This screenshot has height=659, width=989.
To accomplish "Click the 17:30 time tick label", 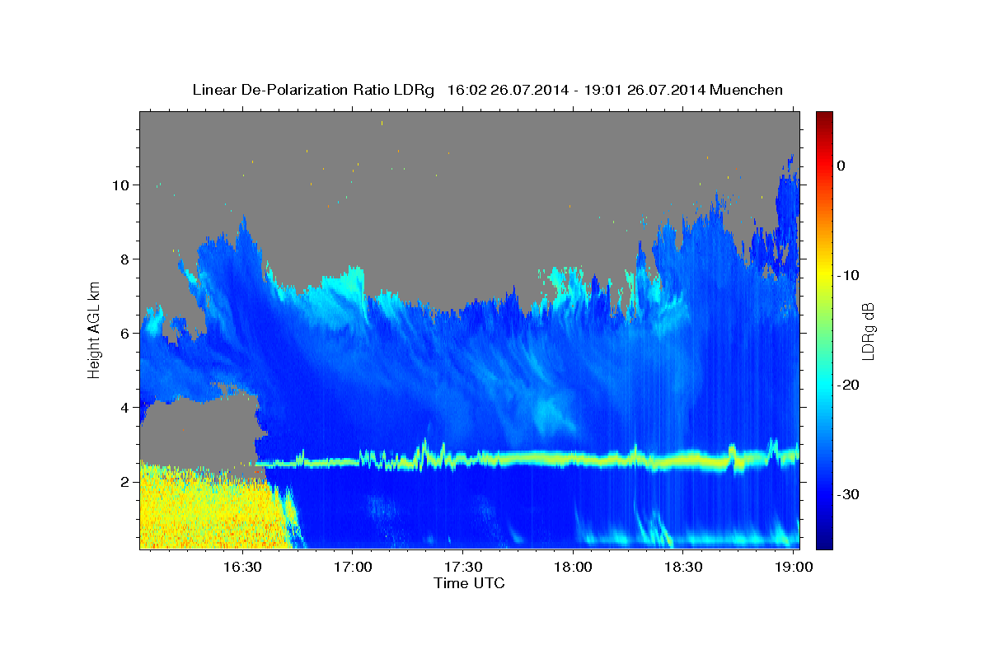I will pos(462,568).
